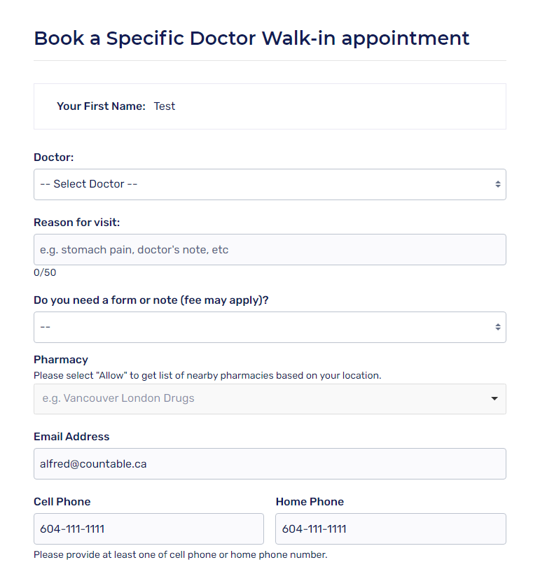Click the Pharmacy dropdown caret arrow

pyautogui.click(x=494, y=399)
